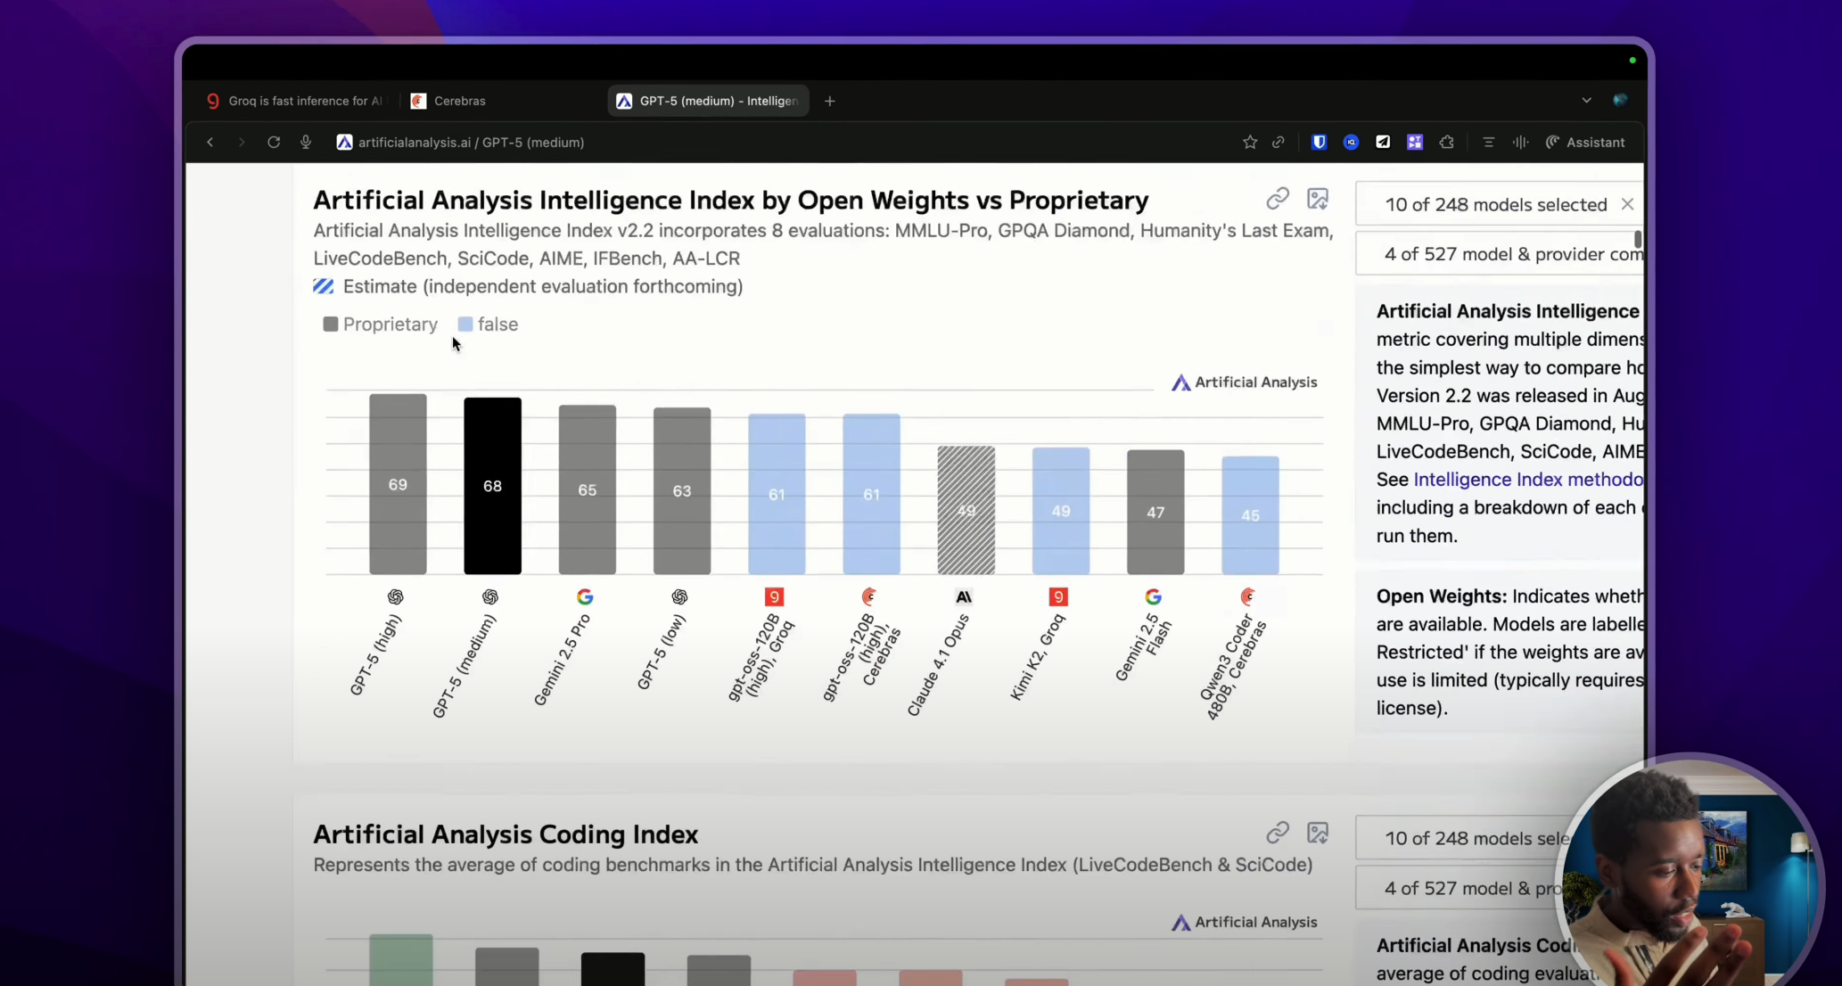The image size is (1842, 986).
Task: Copy page link from address bar link icon
Action: point(1279,142)
